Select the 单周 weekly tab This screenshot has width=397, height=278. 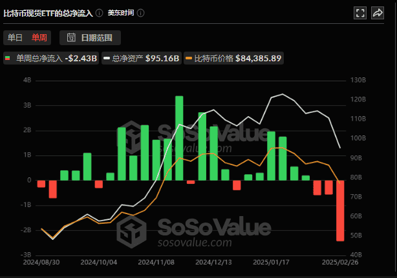pos(39,37)
